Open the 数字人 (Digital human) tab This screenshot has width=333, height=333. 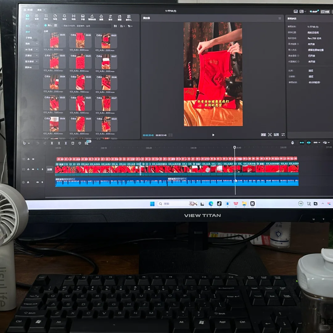click(x=129, y=18)
